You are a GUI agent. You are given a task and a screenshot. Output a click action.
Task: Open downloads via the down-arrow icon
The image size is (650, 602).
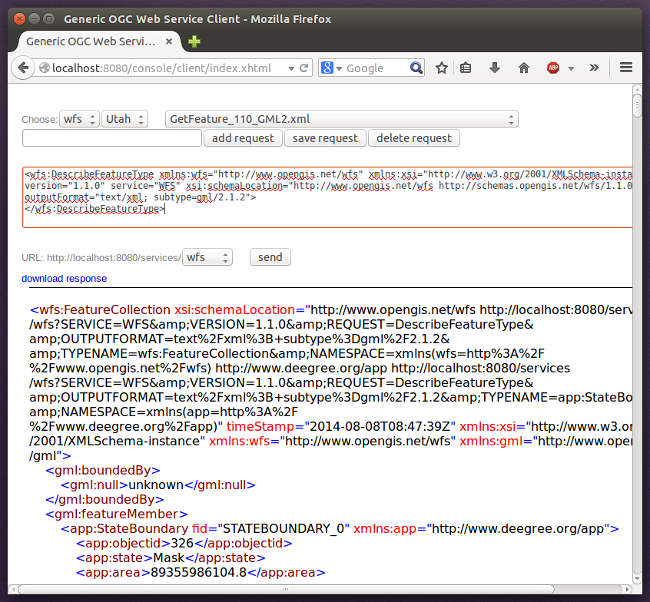pyautogui.click(x=494, y=68)
